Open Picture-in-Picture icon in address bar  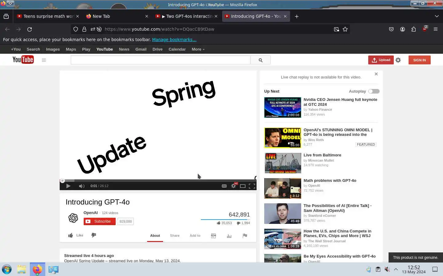[x=337, y=29]
